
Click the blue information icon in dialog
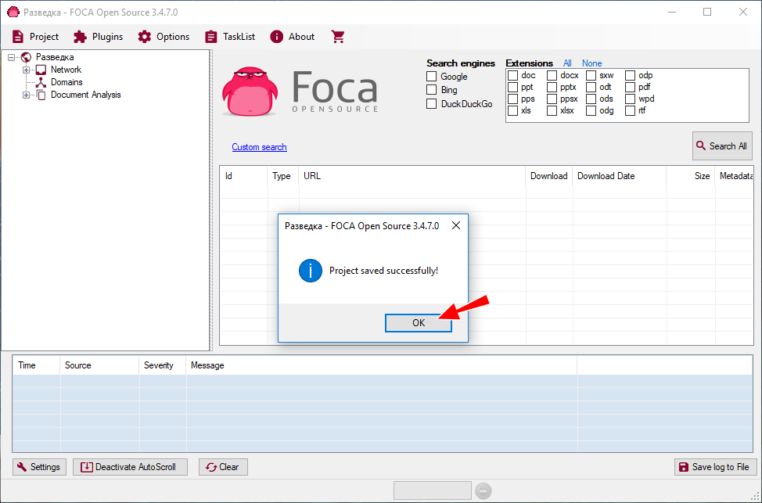311,271
